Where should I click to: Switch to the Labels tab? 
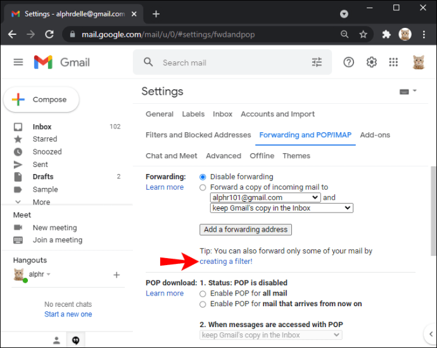point(193,114)
